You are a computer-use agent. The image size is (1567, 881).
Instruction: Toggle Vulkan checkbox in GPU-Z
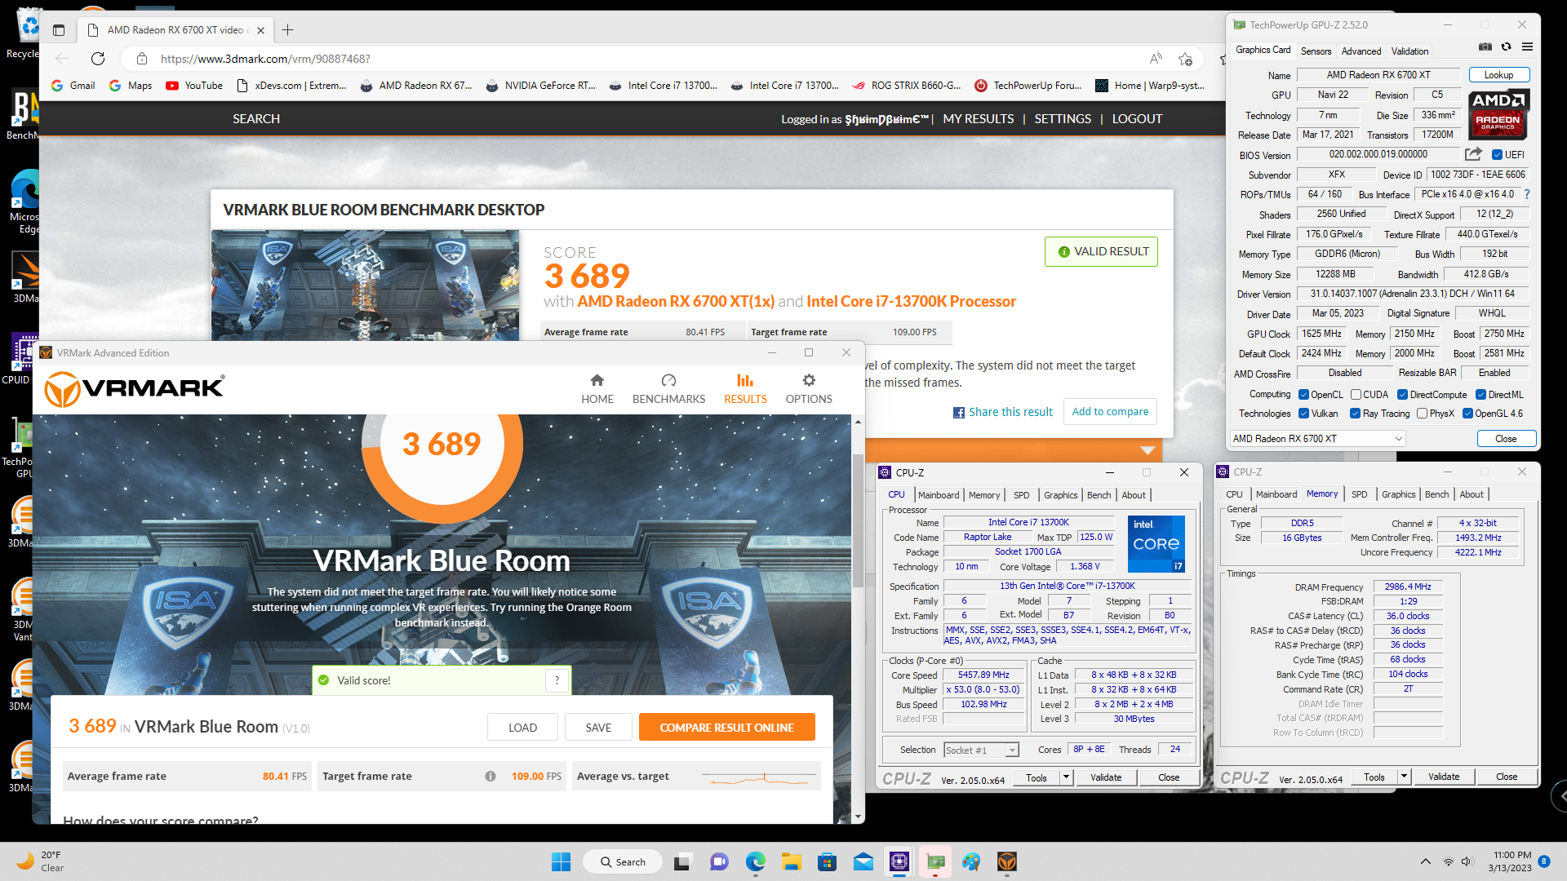click(1303, 414)
